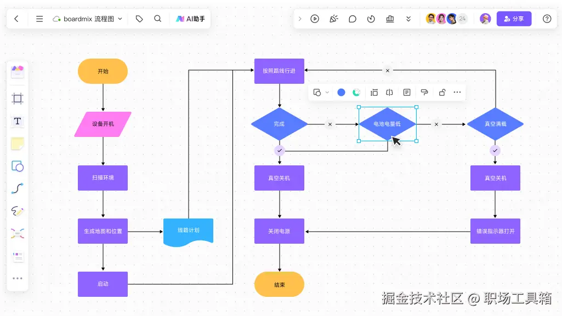The image size is (562, 316).
Task: Select the 错误指示器打开 box
Action: tap(495, 231)
